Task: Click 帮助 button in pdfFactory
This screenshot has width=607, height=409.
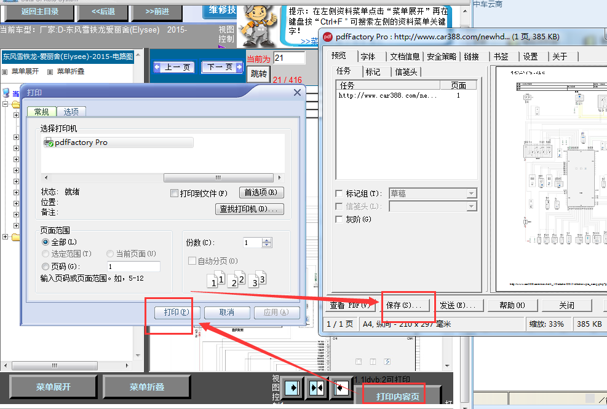Action: 512,305
